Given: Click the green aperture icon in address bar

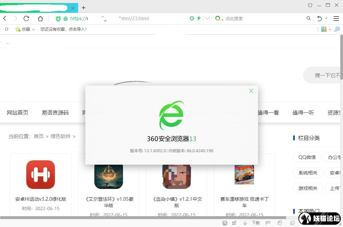Looking at the screenshot, I should (x=192, y=19).
